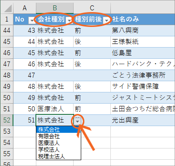Screen dimensions: 175x166
Task: Select row 53 header
Action: tap(7, 131)
